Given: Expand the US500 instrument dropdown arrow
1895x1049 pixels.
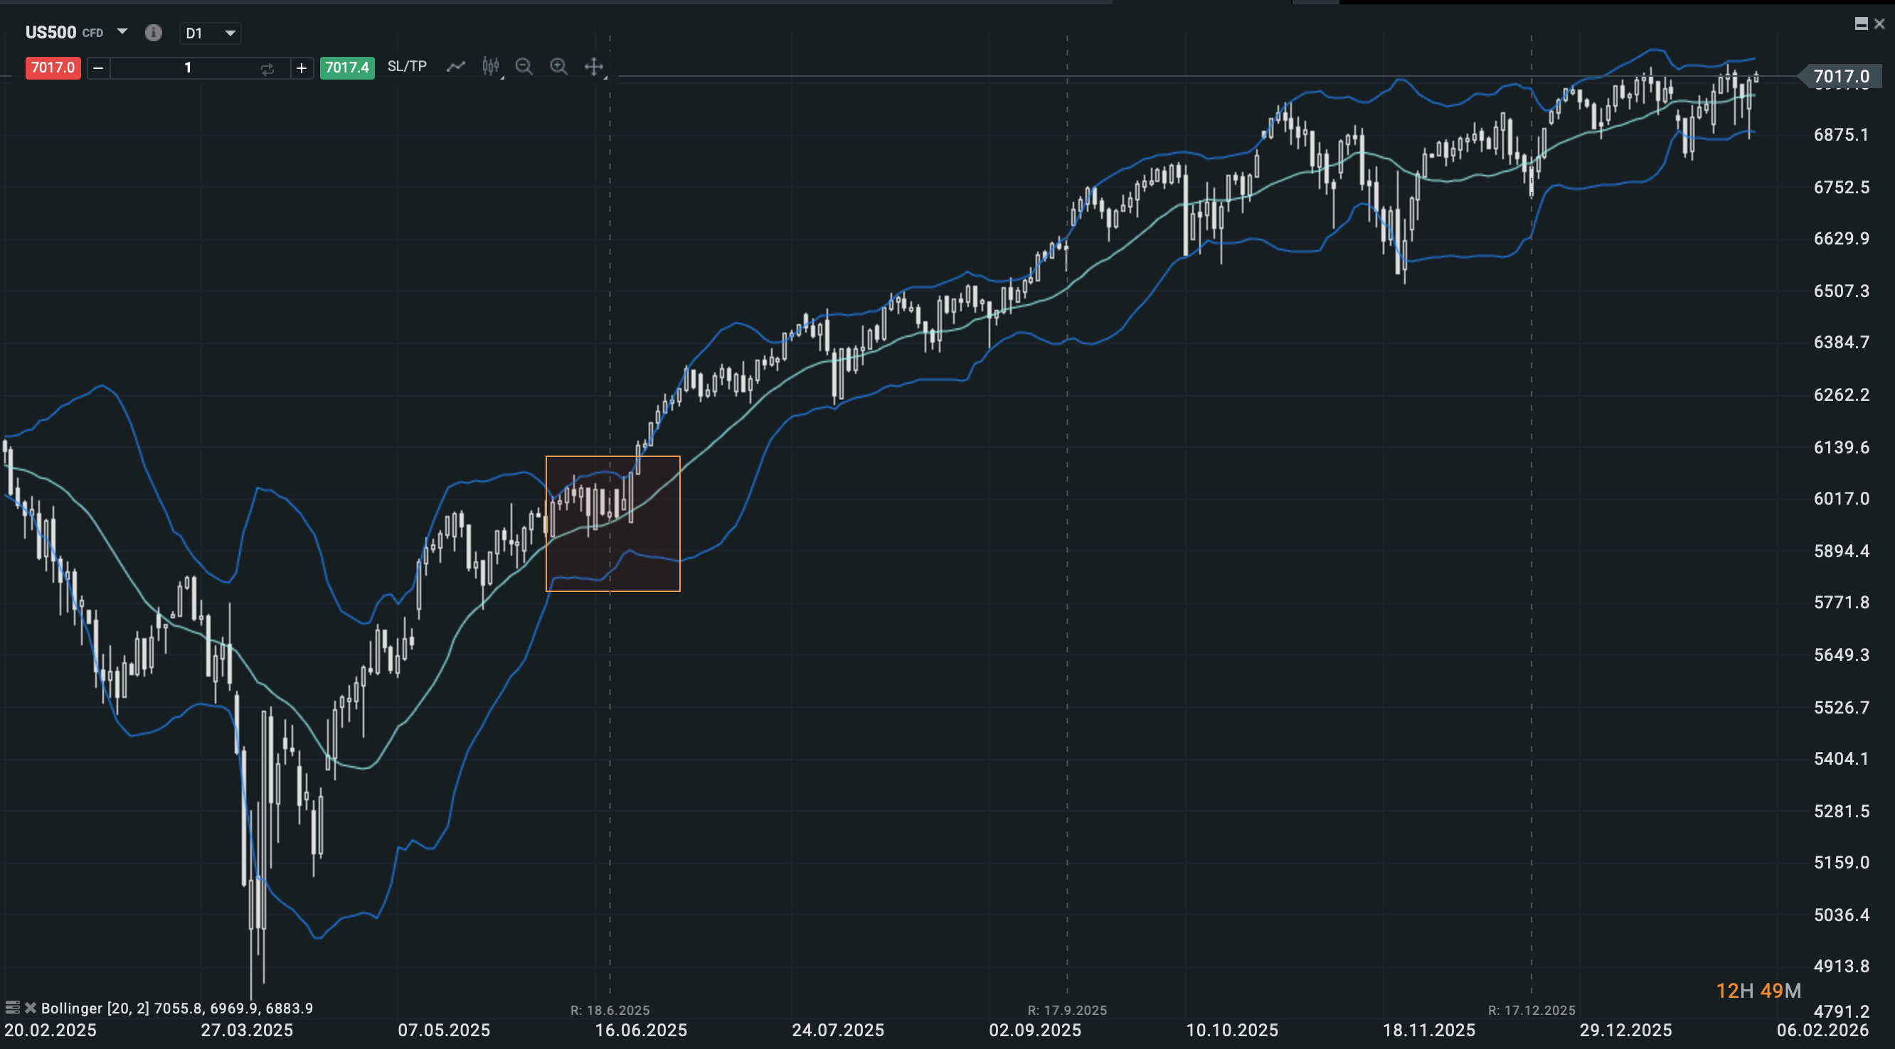Looking at the screenshot, I should 123,31.
